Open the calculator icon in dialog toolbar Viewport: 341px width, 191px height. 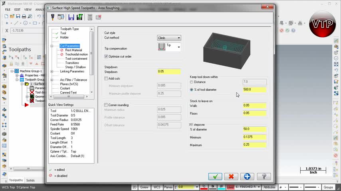tap(90, 17)
